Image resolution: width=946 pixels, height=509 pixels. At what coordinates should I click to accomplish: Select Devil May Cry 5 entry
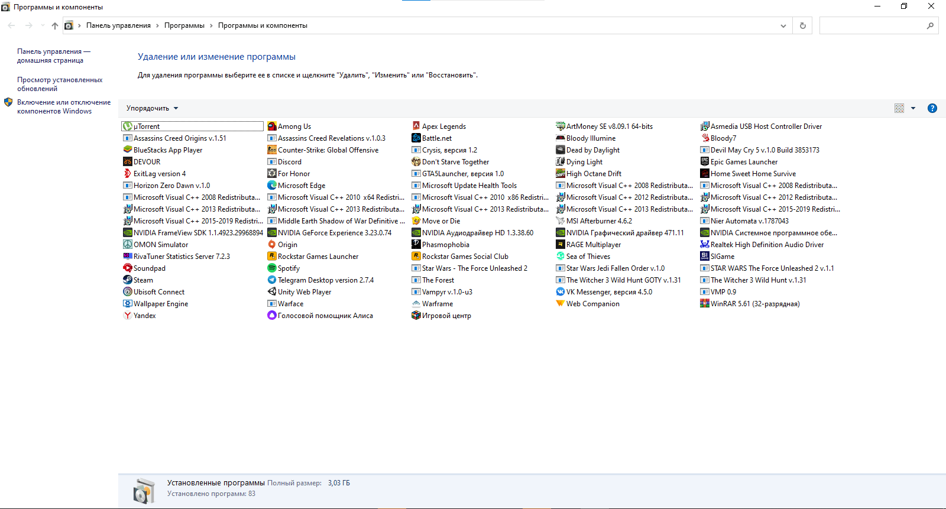(760, 150)
